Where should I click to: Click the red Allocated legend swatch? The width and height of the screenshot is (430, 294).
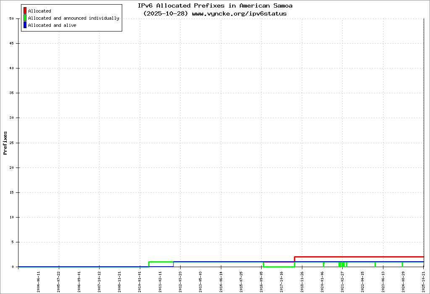[x=25, y=11]
